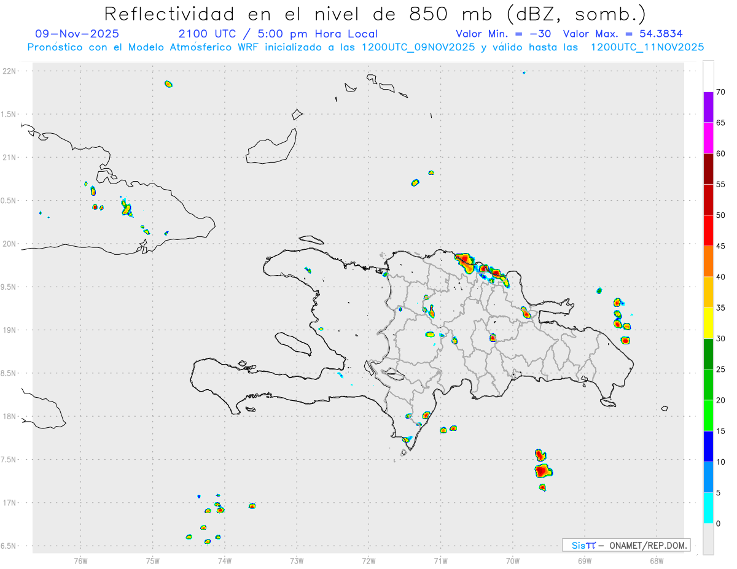Screen dimensions: 737x569
Task: Click the date text '09-Nov-2025'
Action: pyautogui.click(x=77, y=34)
